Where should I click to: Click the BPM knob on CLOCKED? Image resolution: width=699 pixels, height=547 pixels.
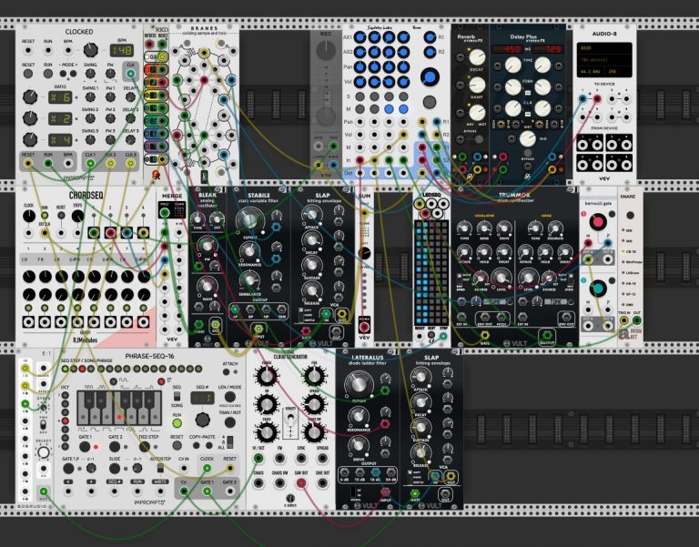pyautogui.click(x=90, y=50)
